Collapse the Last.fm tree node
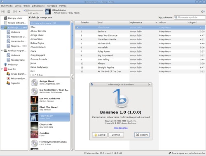The image size is (206, 156). coord(2,69)
